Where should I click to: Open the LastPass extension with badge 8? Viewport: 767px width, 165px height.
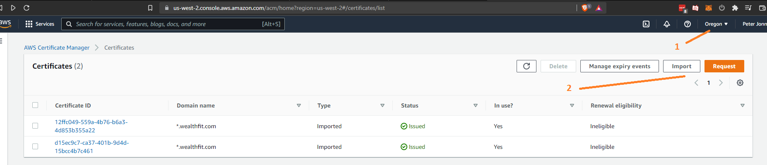coord(683,8)
